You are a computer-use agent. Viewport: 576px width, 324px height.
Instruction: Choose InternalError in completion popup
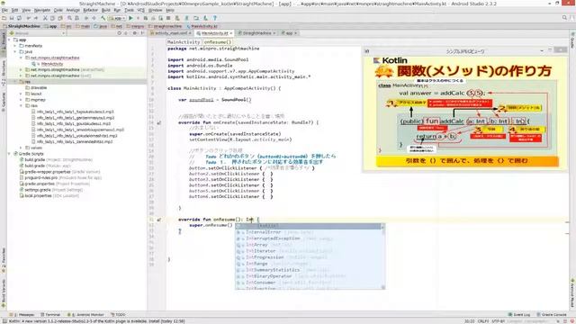(310, 232)
